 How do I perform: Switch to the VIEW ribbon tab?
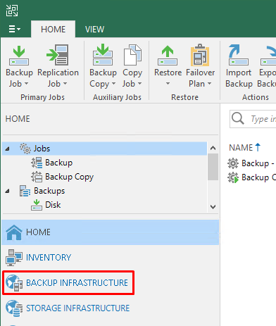[x=94, y=30]
